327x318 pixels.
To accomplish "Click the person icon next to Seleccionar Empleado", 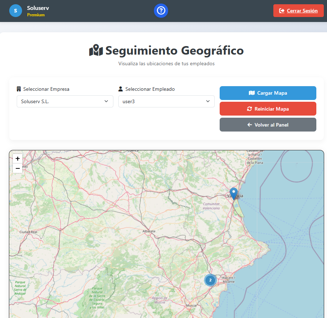I will pyautogui.click(x=120, y=89).
